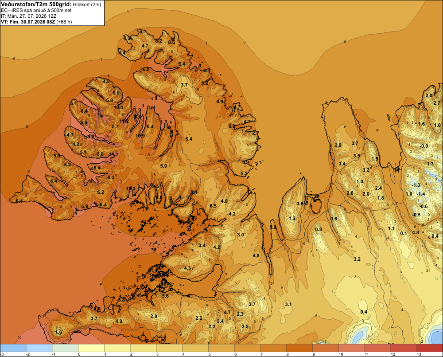Select the legend swatch between -3 and -2
The image size is (443, 357).
coord(13,348)
